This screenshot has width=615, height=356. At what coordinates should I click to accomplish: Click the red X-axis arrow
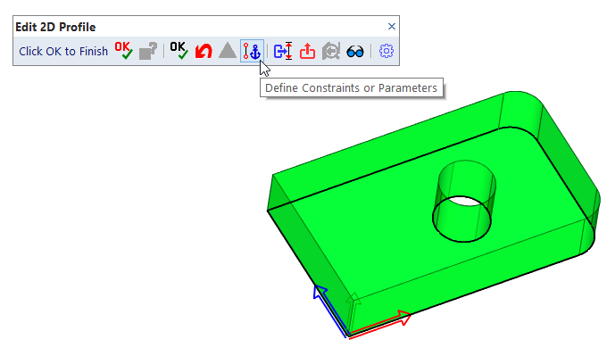click(x=380, y=324)
